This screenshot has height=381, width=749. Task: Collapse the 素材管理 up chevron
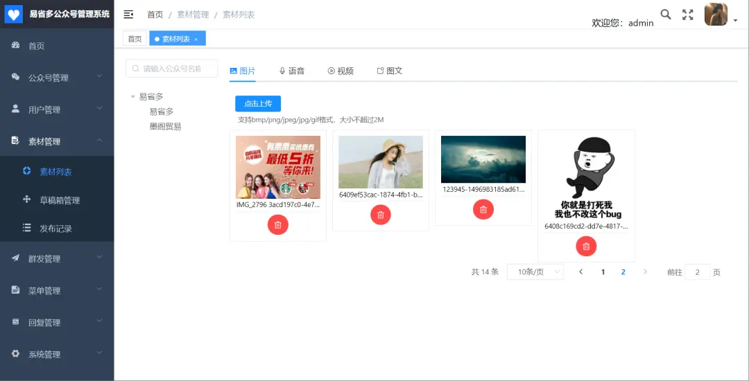coord(99,140)
